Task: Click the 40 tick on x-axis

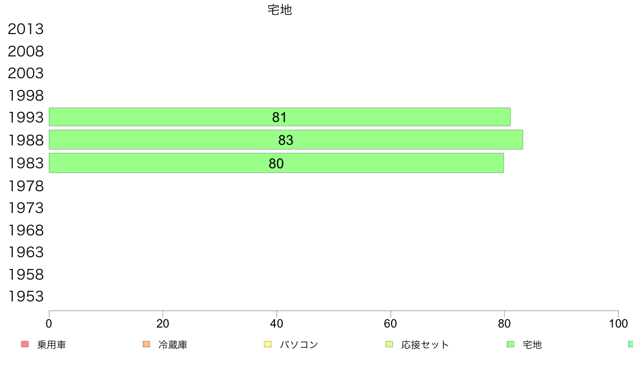Action: click(277, 323)
